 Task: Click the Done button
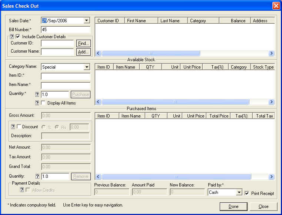click(233, 206)
